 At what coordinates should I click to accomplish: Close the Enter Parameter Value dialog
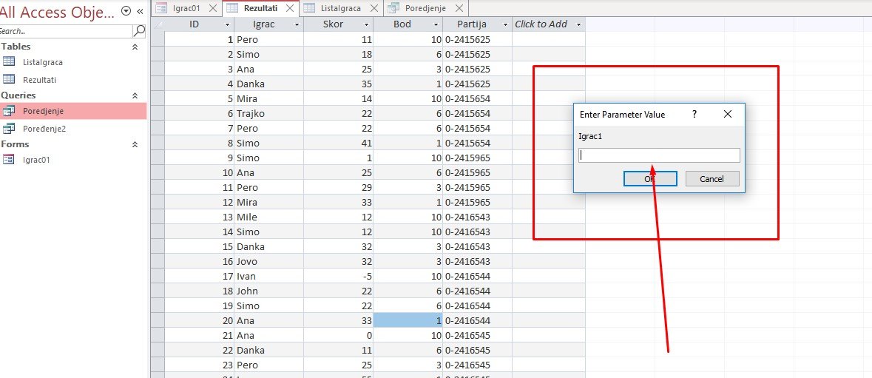728,115
